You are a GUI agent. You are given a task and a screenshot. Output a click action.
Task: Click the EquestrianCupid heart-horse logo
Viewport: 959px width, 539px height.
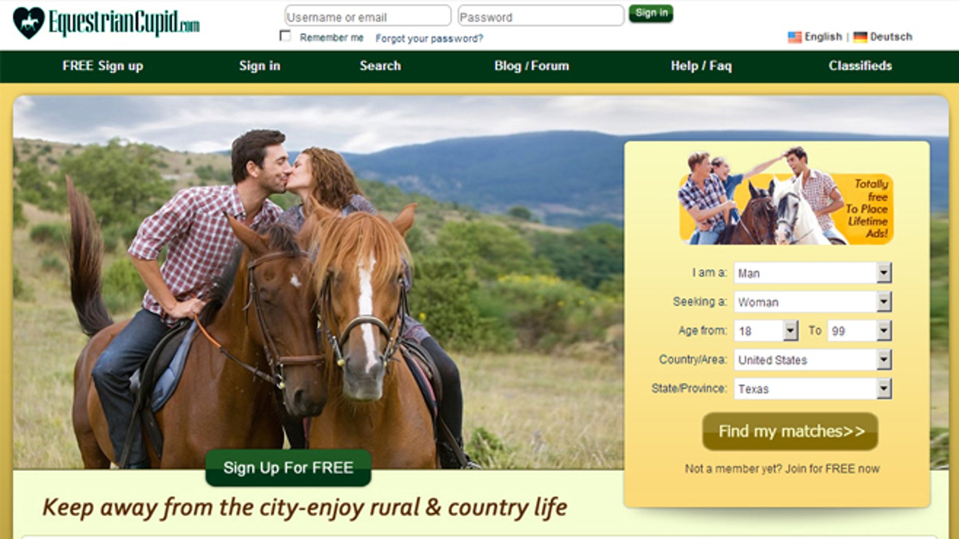click(x=28, y=23)
